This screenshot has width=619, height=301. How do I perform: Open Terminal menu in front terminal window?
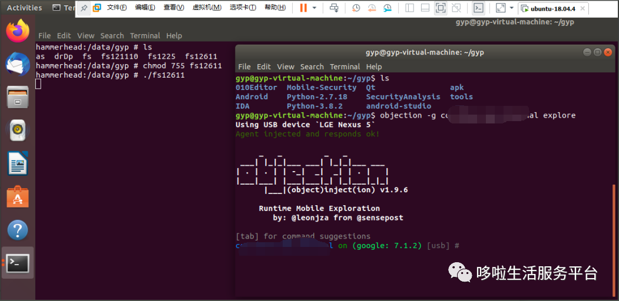coord(345,66)
